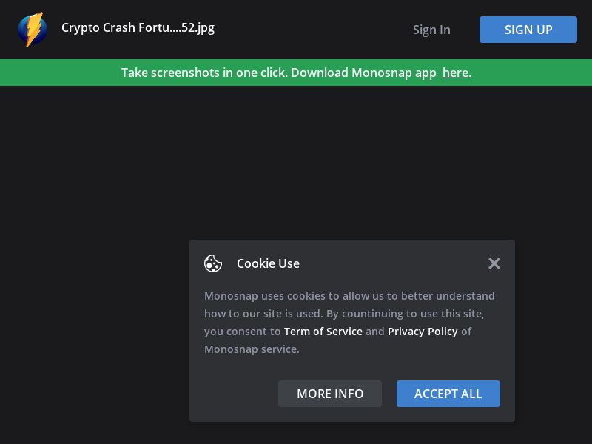Image resolution: width=592 pixels, height=444 pixels.
Task: Open the Term of Service link
Action: [323, 332]
